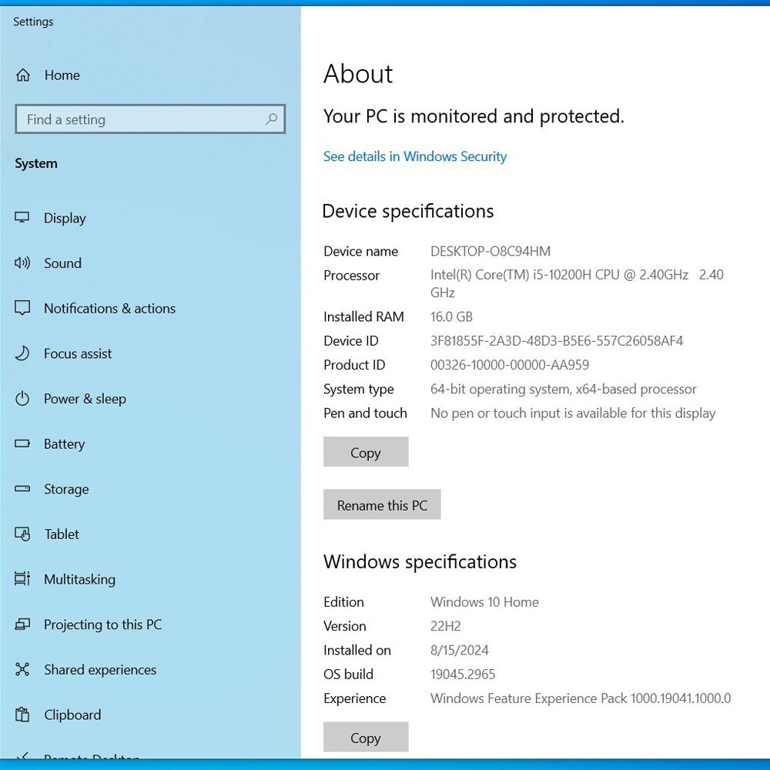Open Shared experiences settings

point(100,670)
